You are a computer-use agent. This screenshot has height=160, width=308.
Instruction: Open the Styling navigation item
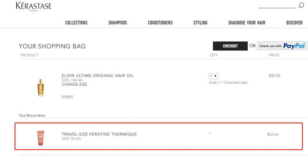[200, 22]
